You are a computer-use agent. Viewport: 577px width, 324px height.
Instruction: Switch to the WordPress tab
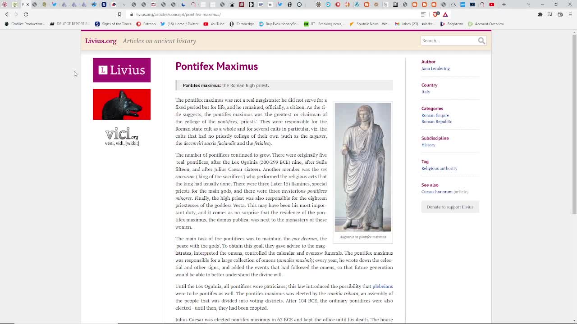coord(357,4)
